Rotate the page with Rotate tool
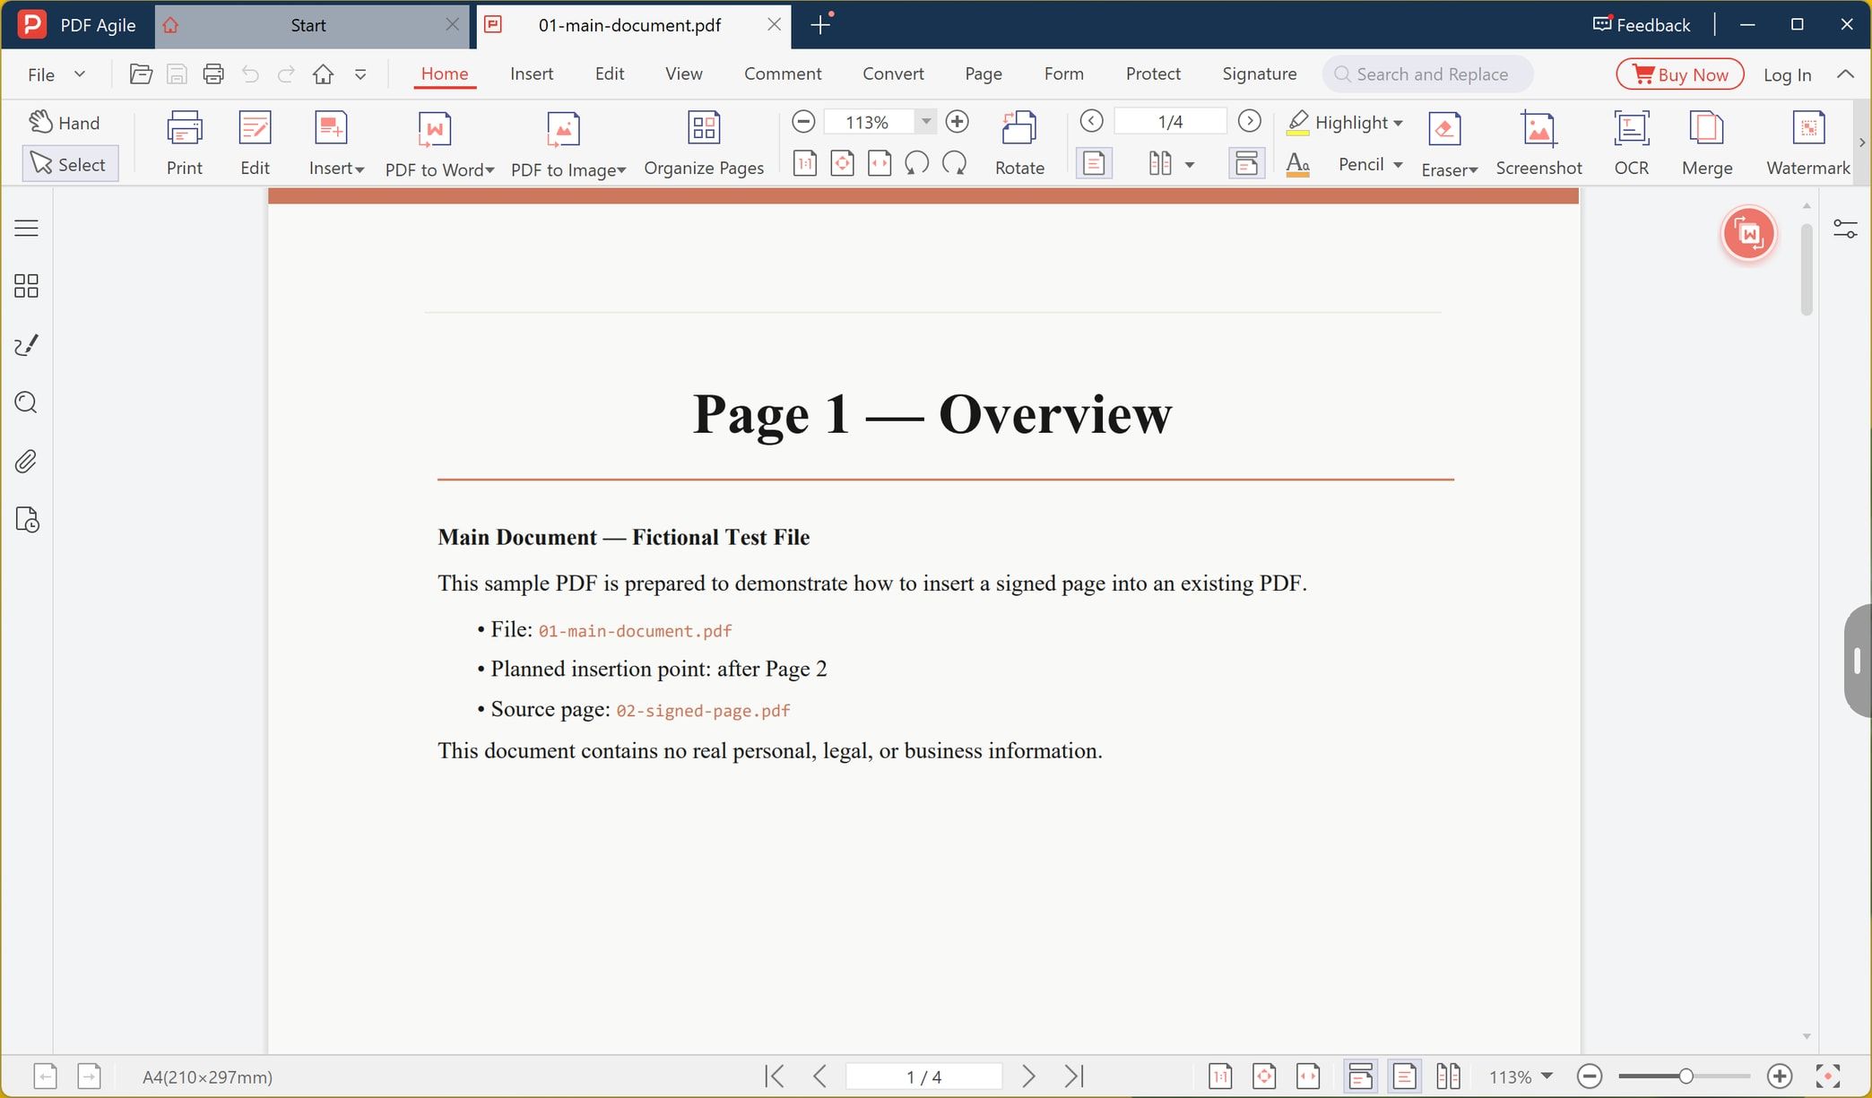 1019,143
